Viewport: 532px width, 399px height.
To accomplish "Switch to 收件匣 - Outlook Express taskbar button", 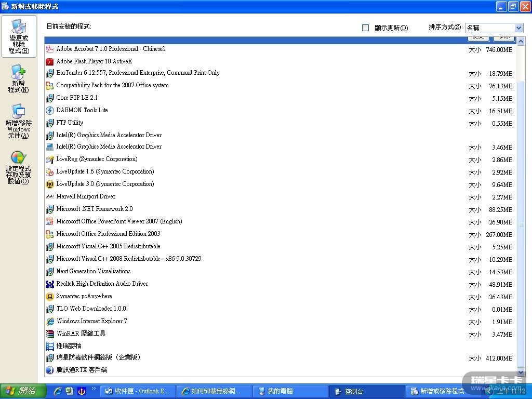I will pyautogui.click(x=138, y=392).
